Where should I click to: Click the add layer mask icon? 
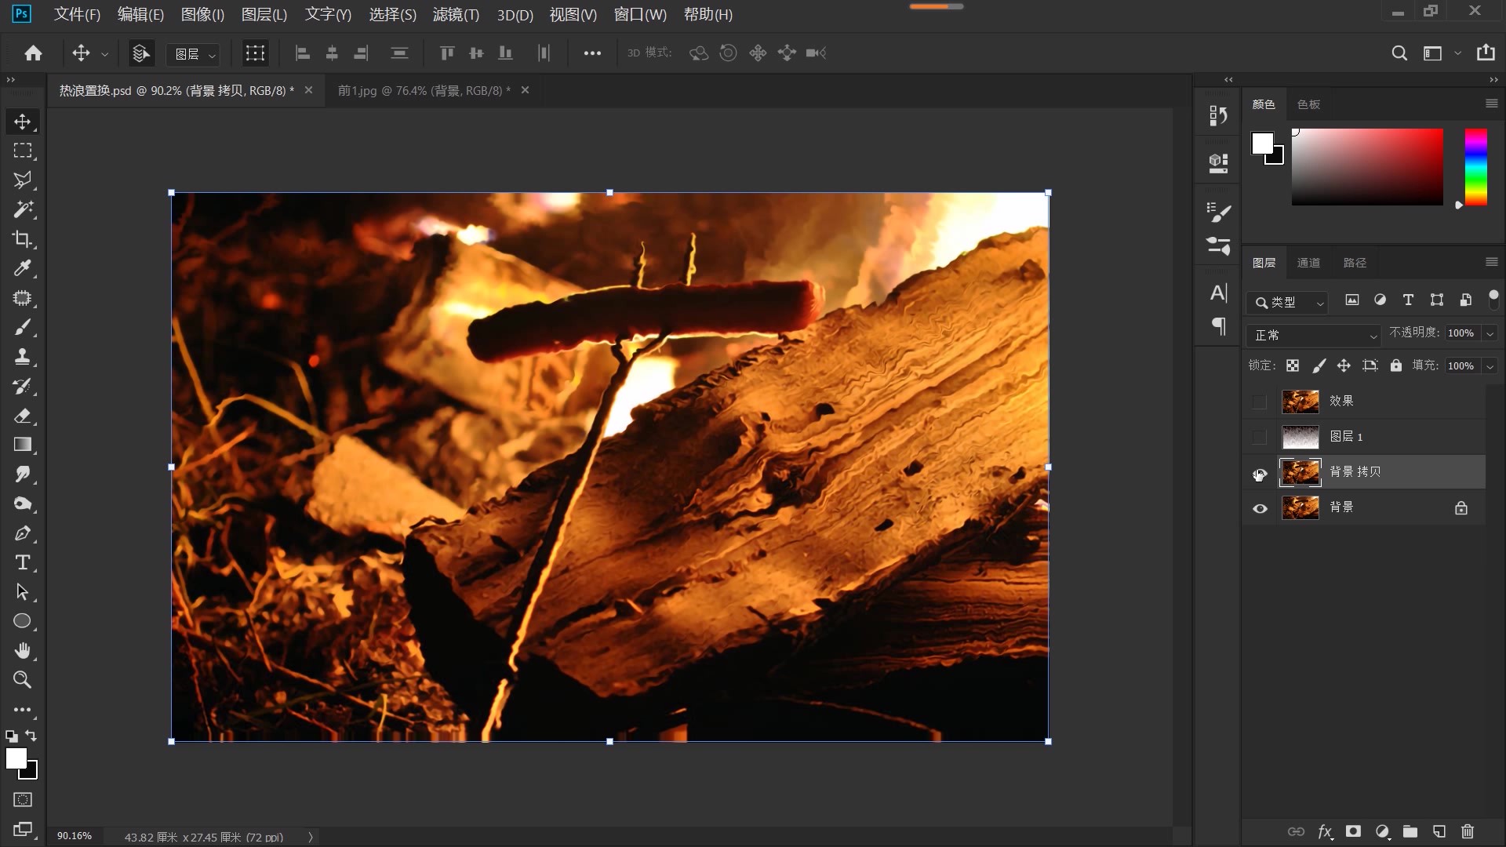pyautogui.click(x=1353, y=831)
